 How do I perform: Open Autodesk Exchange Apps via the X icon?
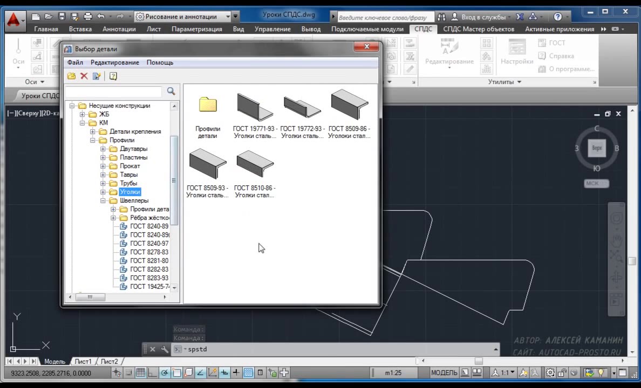520,17
